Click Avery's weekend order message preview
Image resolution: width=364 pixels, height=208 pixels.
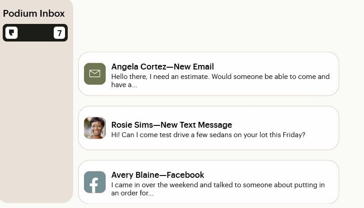[218, 185]
